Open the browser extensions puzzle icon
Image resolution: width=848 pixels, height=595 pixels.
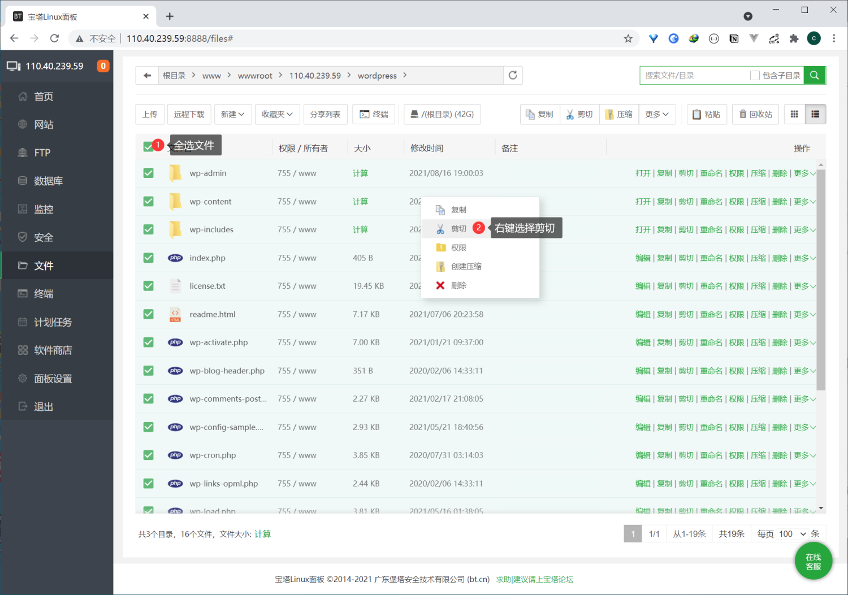point(794,38)
